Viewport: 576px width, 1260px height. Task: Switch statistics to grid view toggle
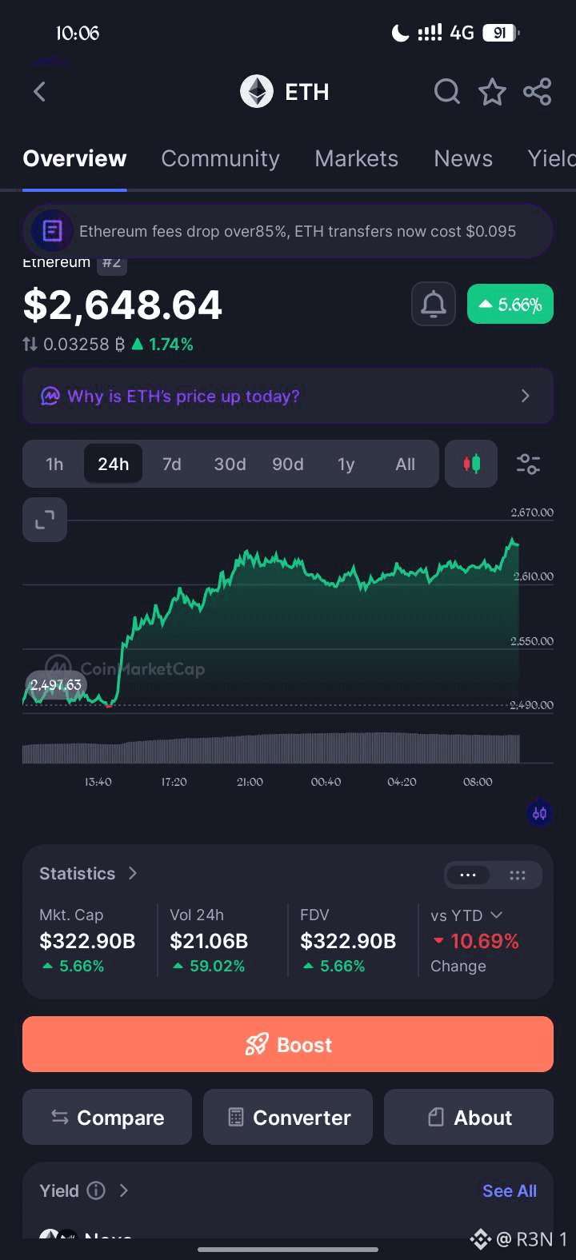[x=518, y=875]
